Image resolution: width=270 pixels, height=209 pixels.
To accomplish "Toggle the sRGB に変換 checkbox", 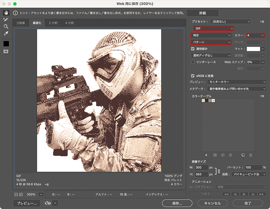I will 193,76.
